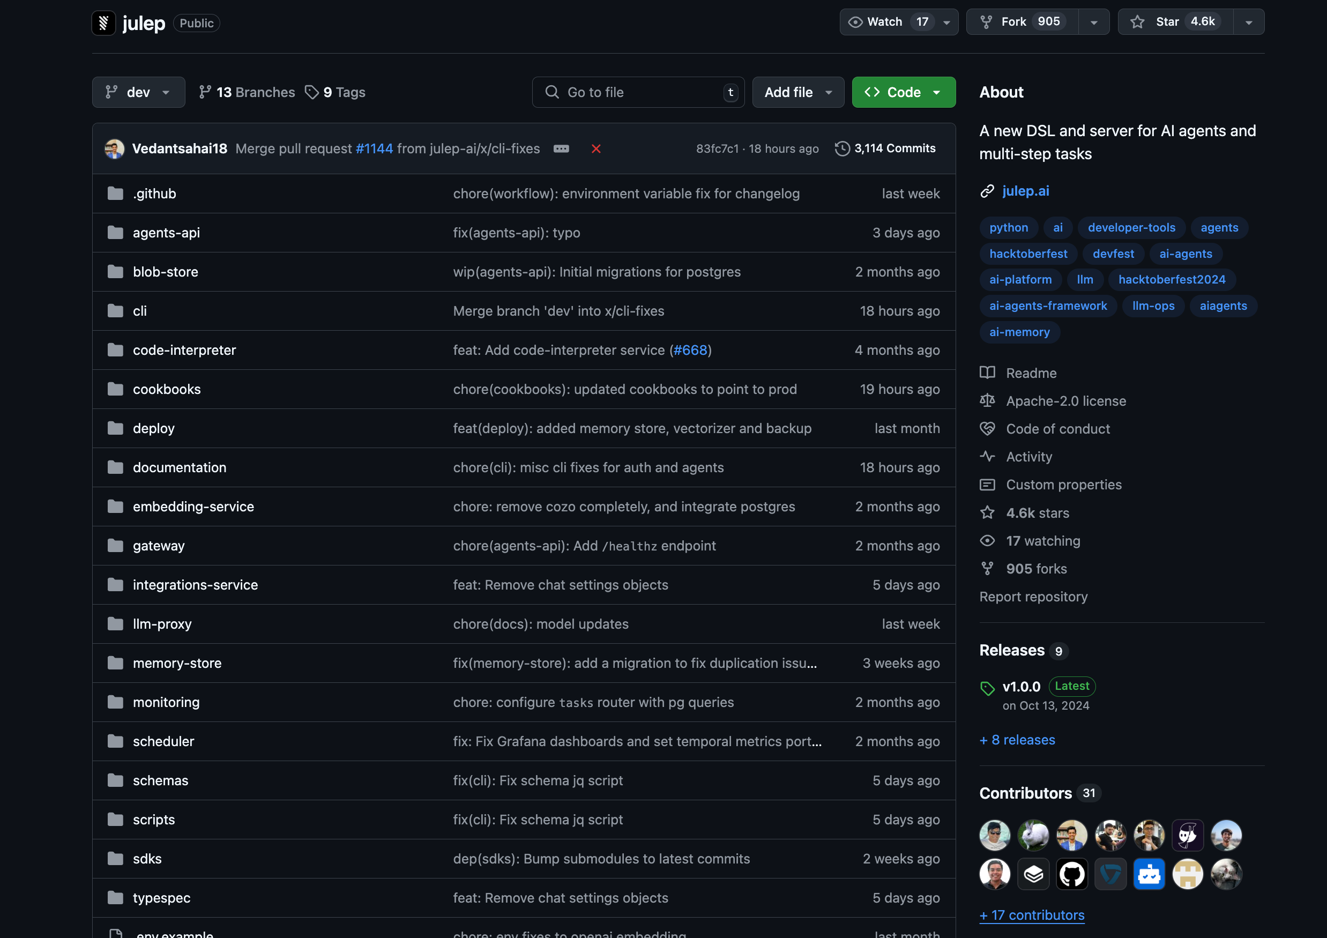Screen dimensions: 1327x938
Task: Select the python topic tag
Action: coord(1008,228)
